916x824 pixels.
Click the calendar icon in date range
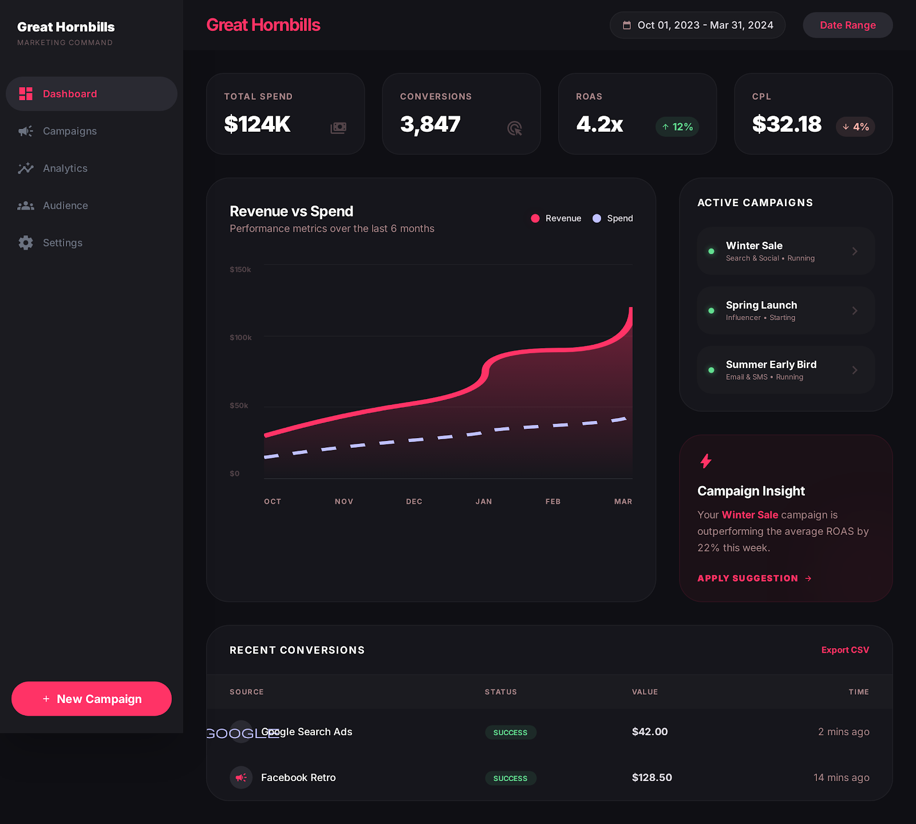[627, 25]
